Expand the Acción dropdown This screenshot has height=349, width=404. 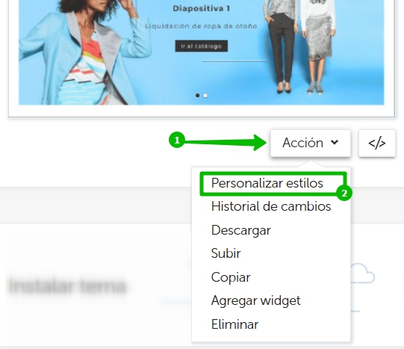coord(311,143)
